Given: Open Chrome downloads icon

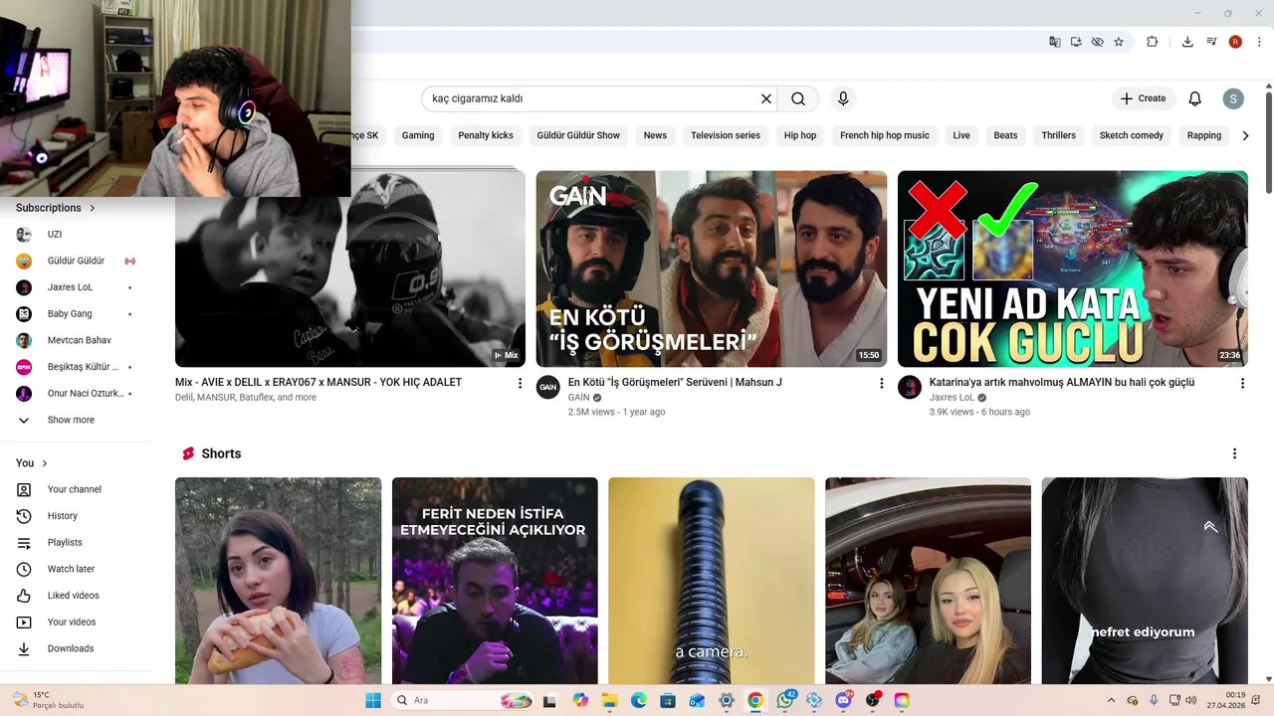Looking at the screenshot, I should (1187, 42).
